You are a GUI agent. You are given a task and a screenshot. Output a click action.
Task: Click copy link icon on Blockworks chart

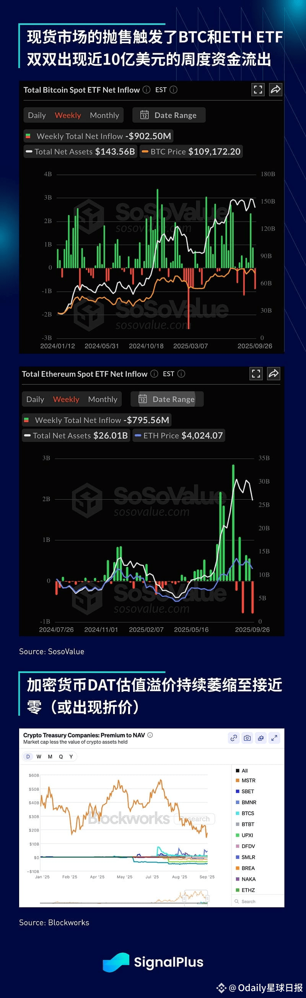(x=234, y=738)
